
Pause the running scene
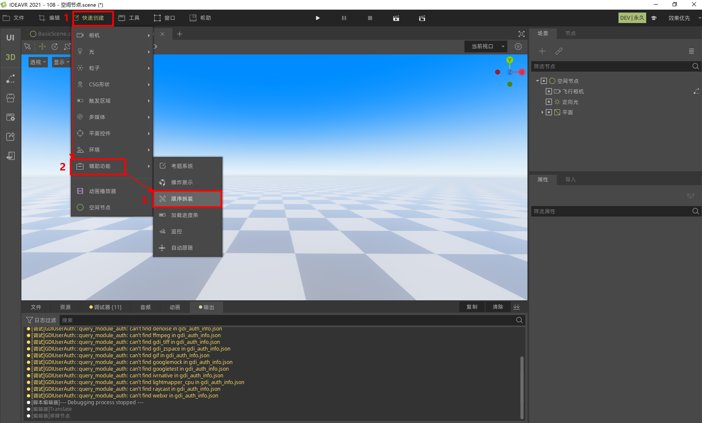tap(344, 18)
